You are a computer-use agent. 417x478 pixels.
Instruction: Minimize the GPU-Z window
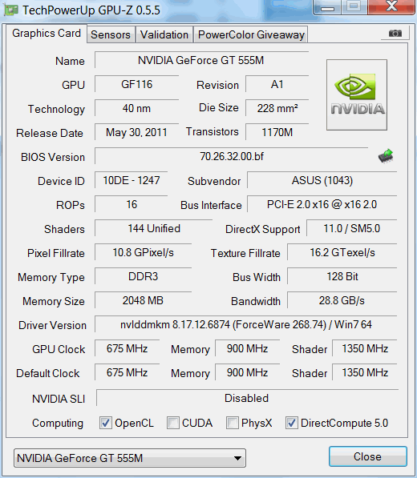pyautogui.click(x=327, y=7)
